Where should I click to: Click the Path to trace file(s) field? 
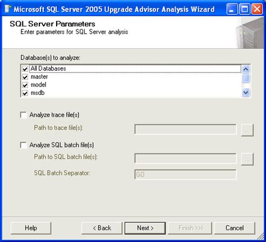185,129
